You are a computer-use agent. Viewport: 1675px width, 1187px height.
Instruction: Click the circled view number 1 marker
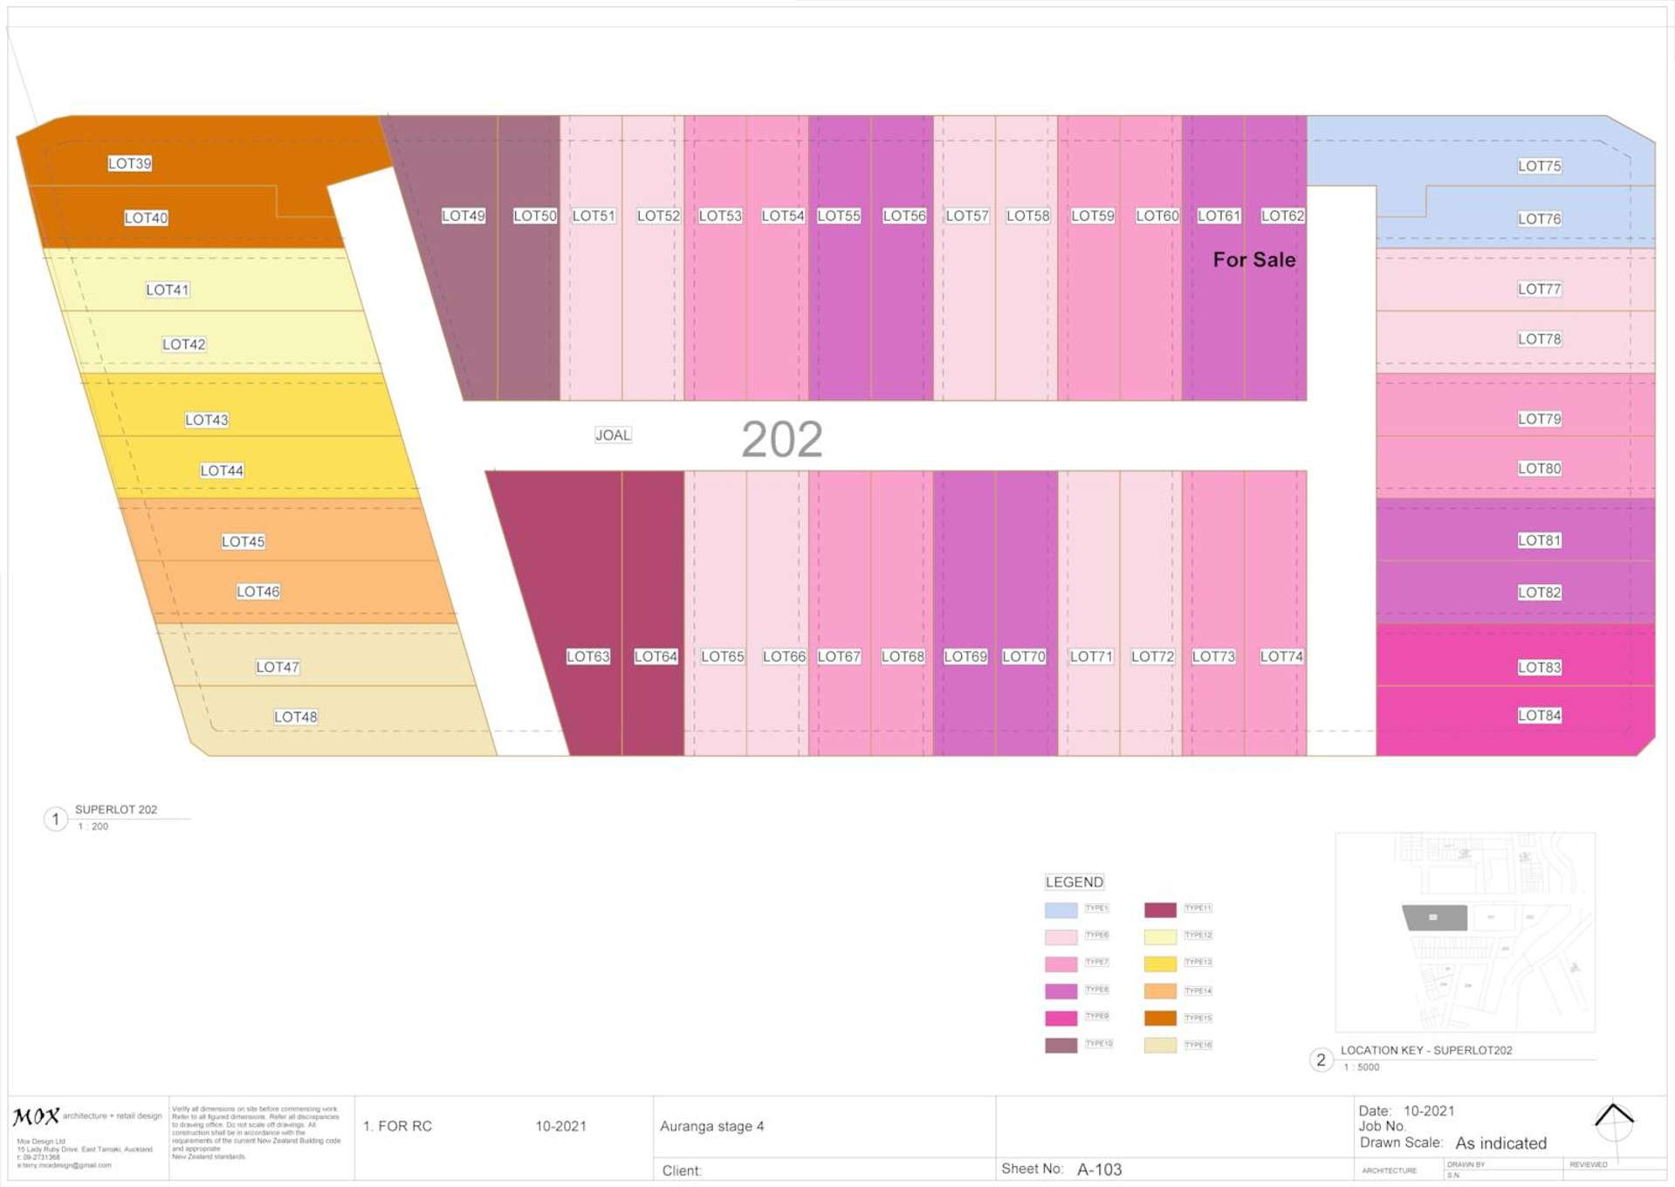(56, 819)
